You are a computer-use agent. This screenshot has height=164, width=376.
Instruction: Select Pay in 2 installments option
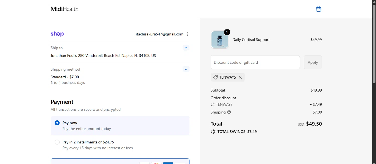point(57,142)
